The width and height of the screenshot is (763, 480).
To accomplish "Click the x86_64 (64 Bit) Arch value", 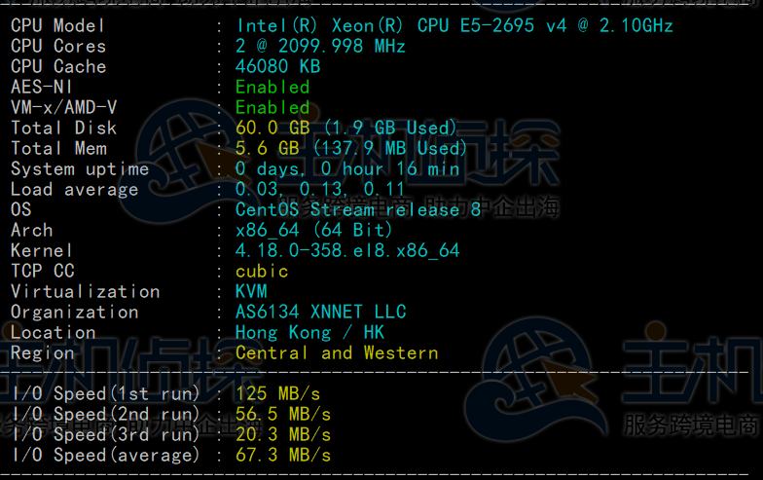I will click(314, 231).
